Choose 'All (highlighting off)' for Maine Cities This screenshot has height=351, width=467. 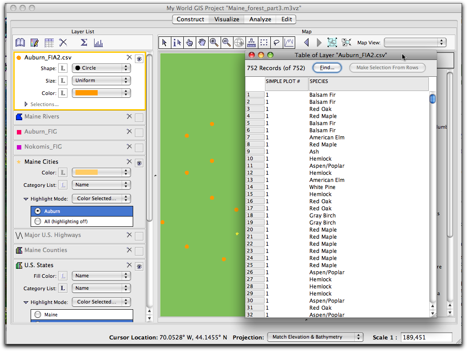pos(38,221)
